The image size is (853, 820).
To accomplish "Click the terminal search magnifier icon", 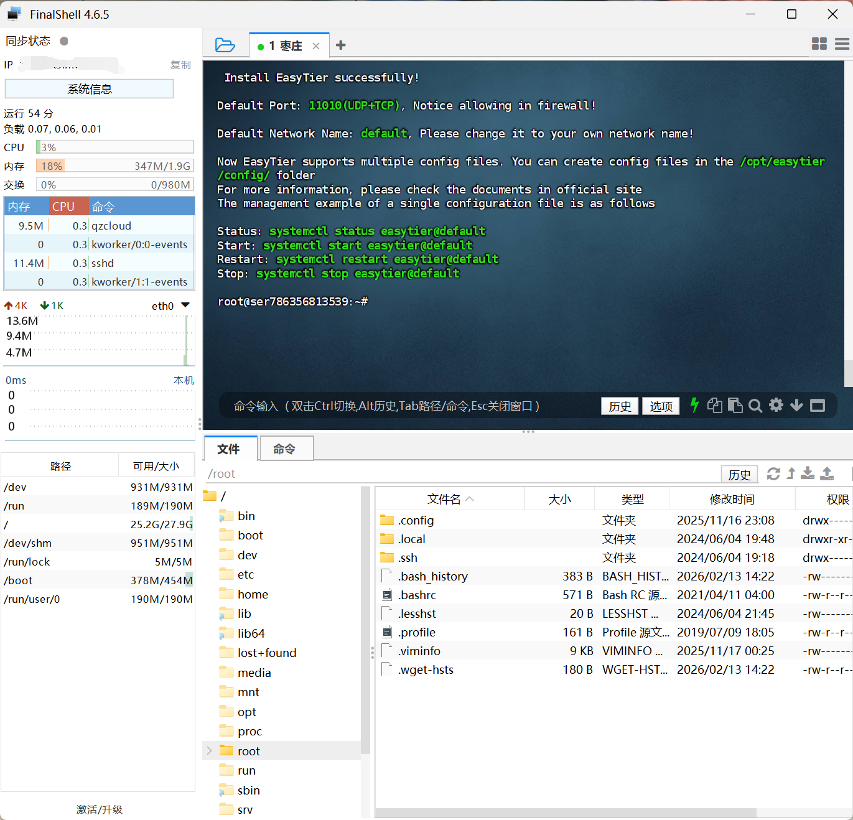I will (x=755, y=406).
